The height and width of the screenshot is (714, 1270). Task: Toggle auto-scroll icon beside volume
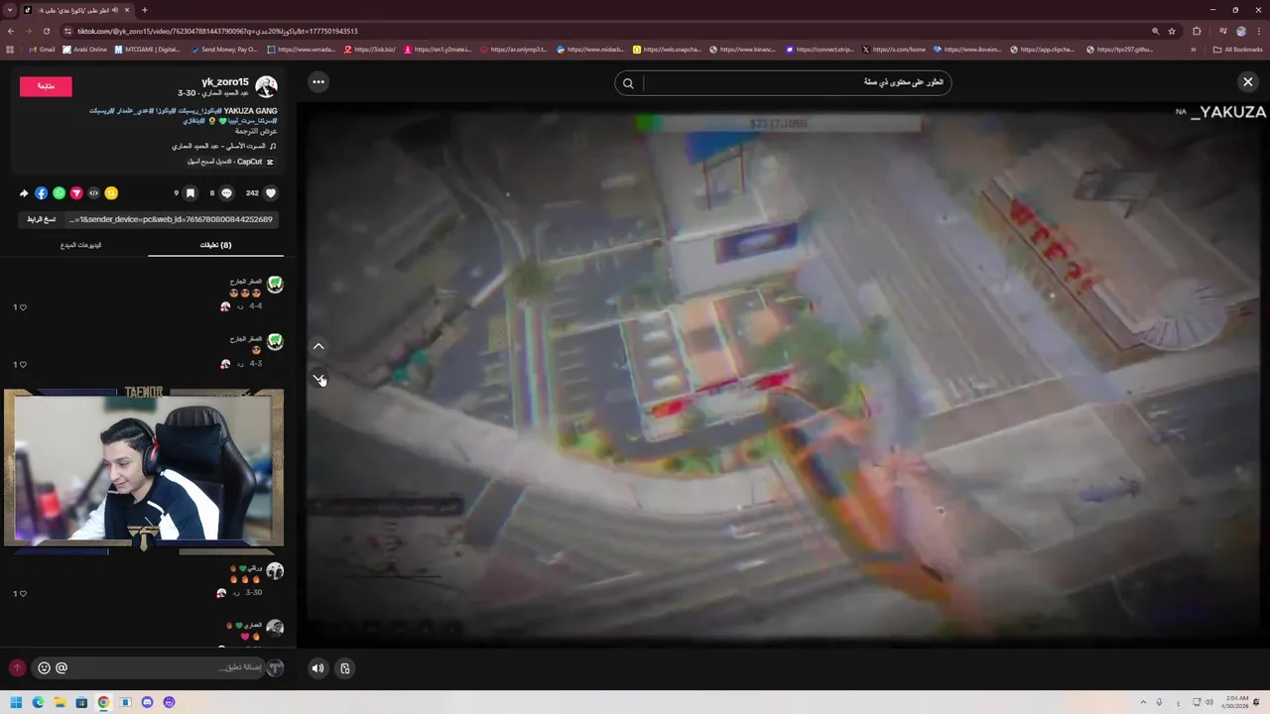(x=345, y=668)
